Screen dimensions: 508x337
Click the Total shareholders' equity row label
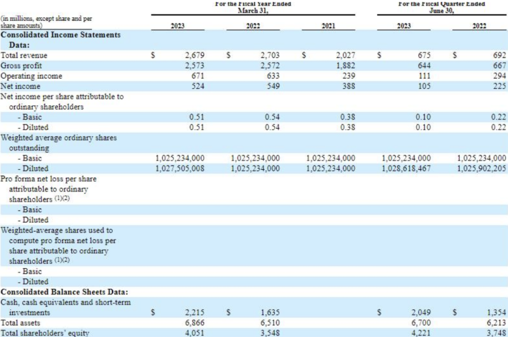[x=45, y=333]
